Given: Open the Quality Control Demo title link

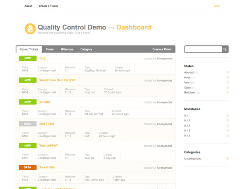Looking at the screenshot, I should [72, 27].
